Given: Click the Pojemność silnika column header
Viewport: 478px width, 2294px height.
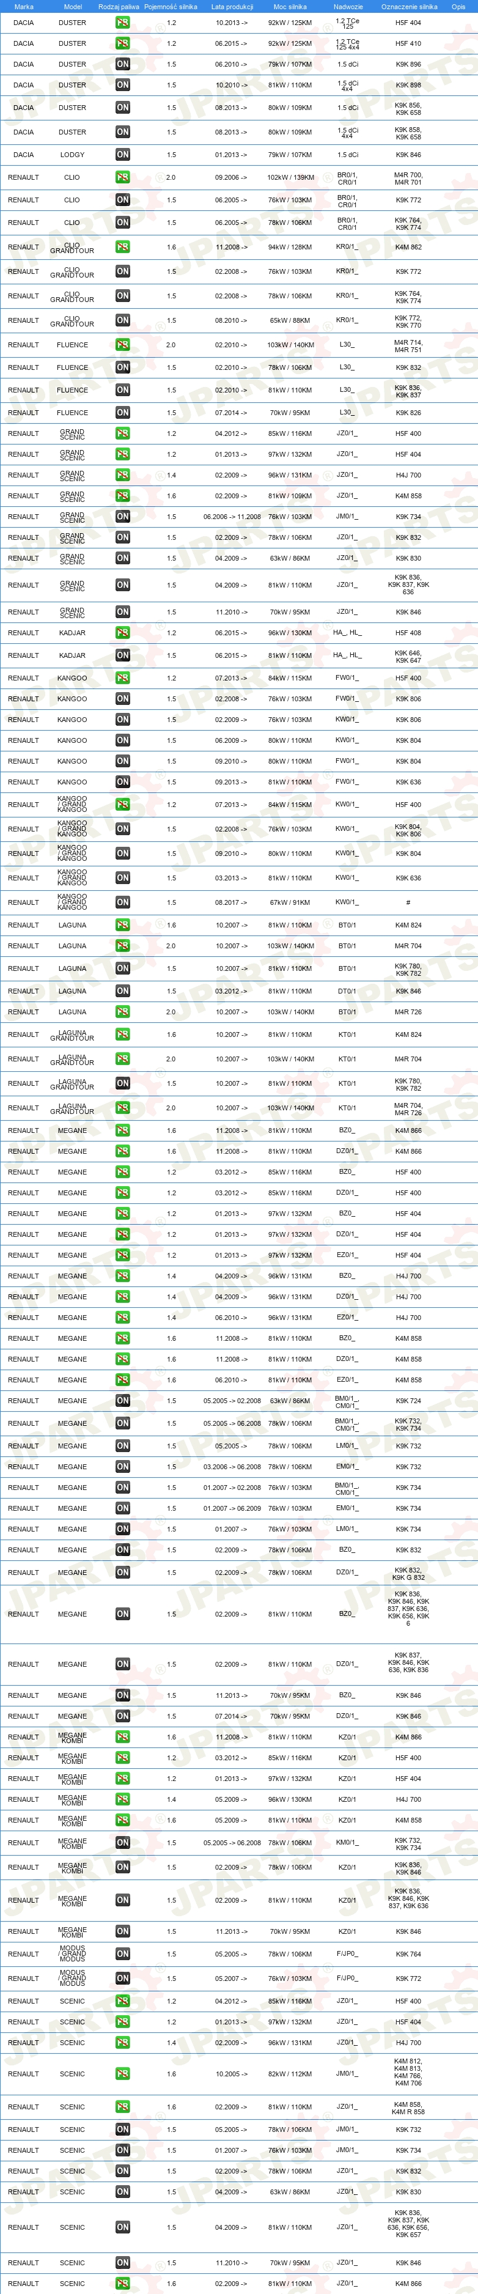Looking at the screenshot, I should (x=171, y=6).
